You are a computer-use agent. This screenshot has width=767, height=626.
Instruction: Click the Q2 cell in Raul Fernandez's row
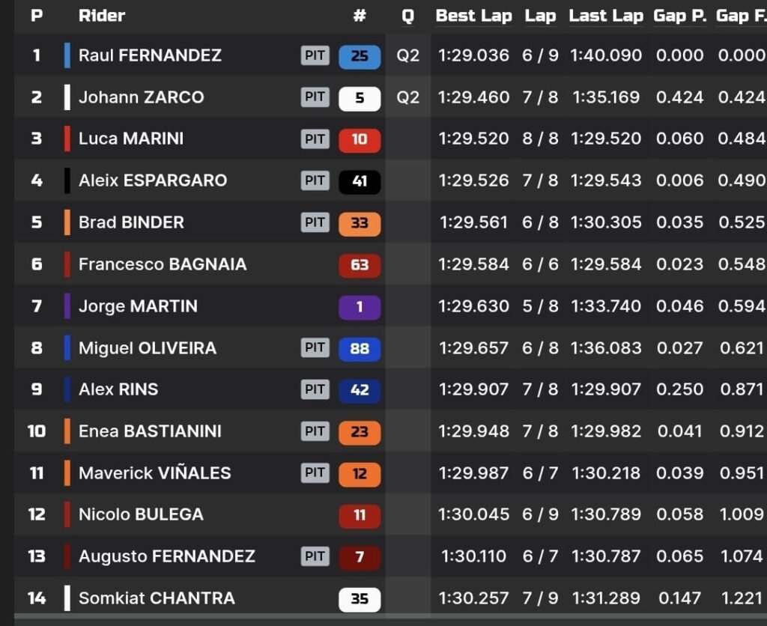407,55
